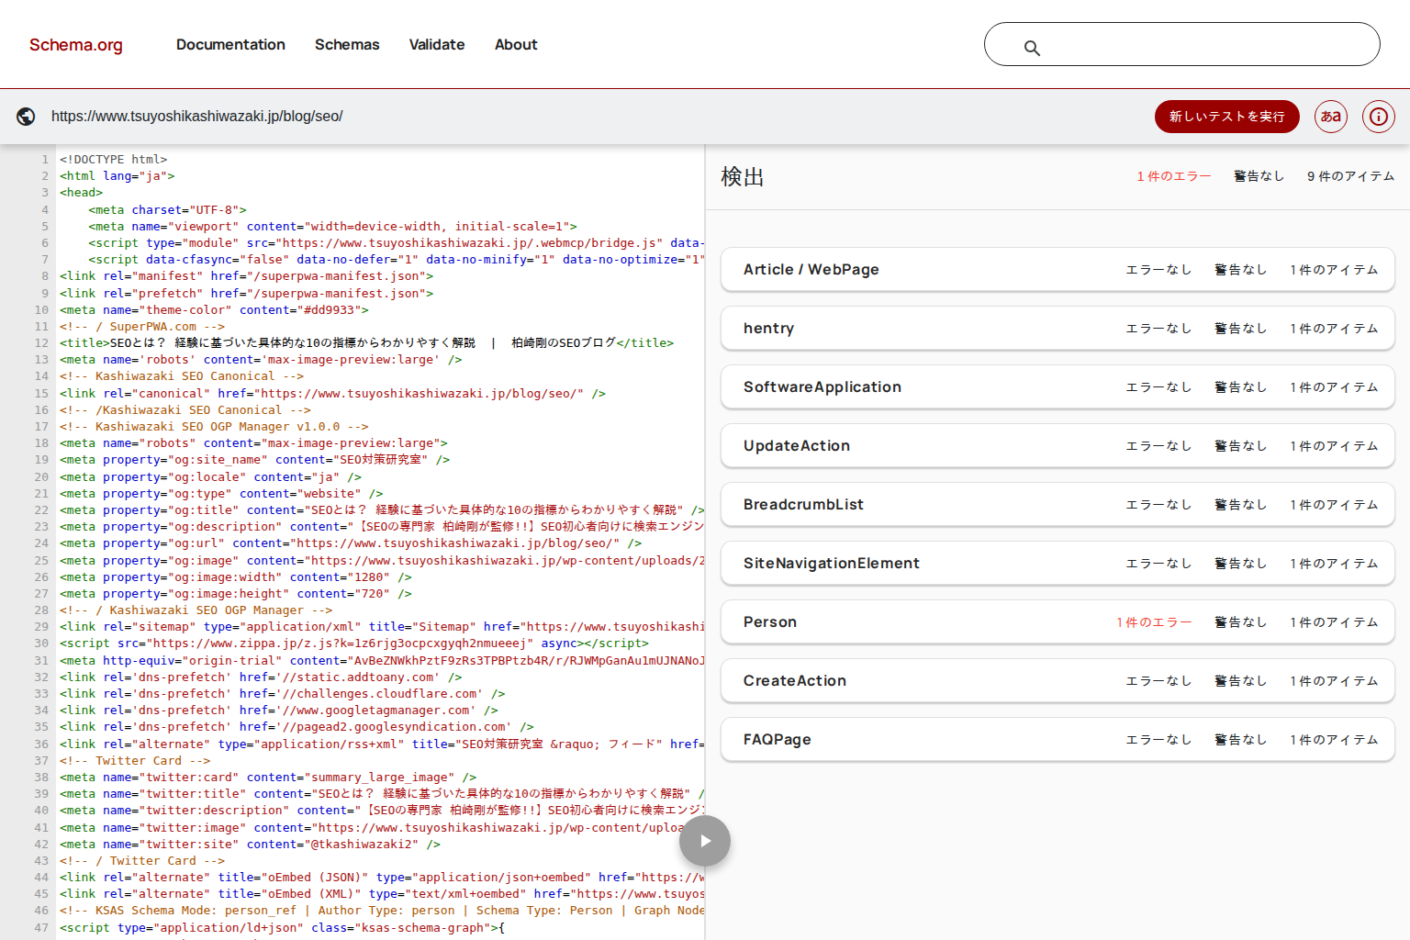Expand the Person result with error
Screen dimensions: 1410x940
[1057, 622]
